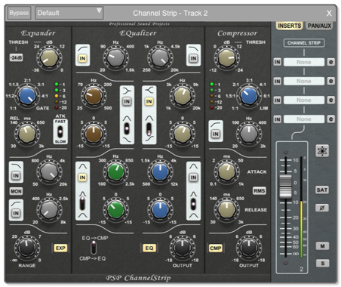Open the Default preset dropdown
Screen dimensions: 341x287
69,13
